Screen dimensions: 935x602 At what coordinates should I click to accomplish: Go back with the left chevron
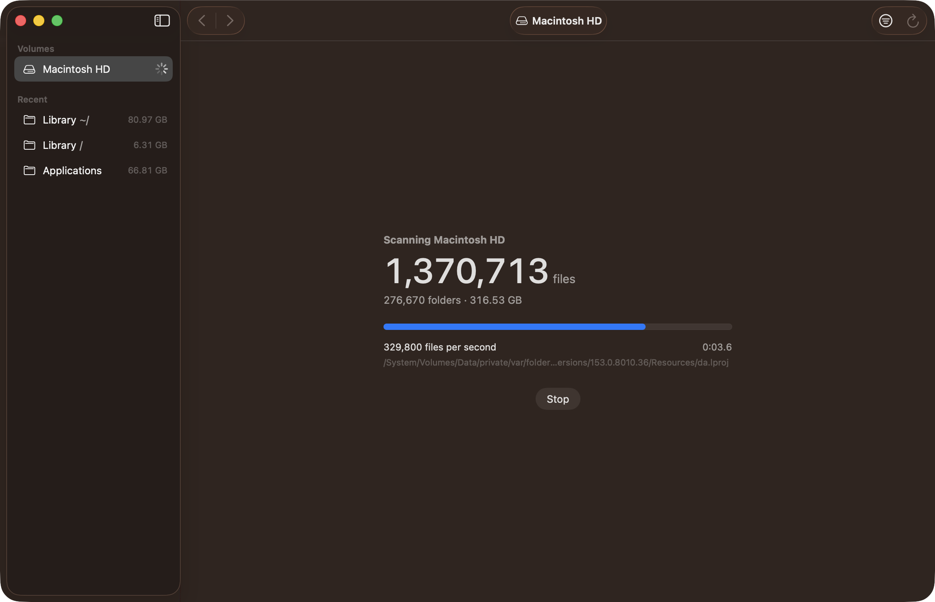[202, 21]
